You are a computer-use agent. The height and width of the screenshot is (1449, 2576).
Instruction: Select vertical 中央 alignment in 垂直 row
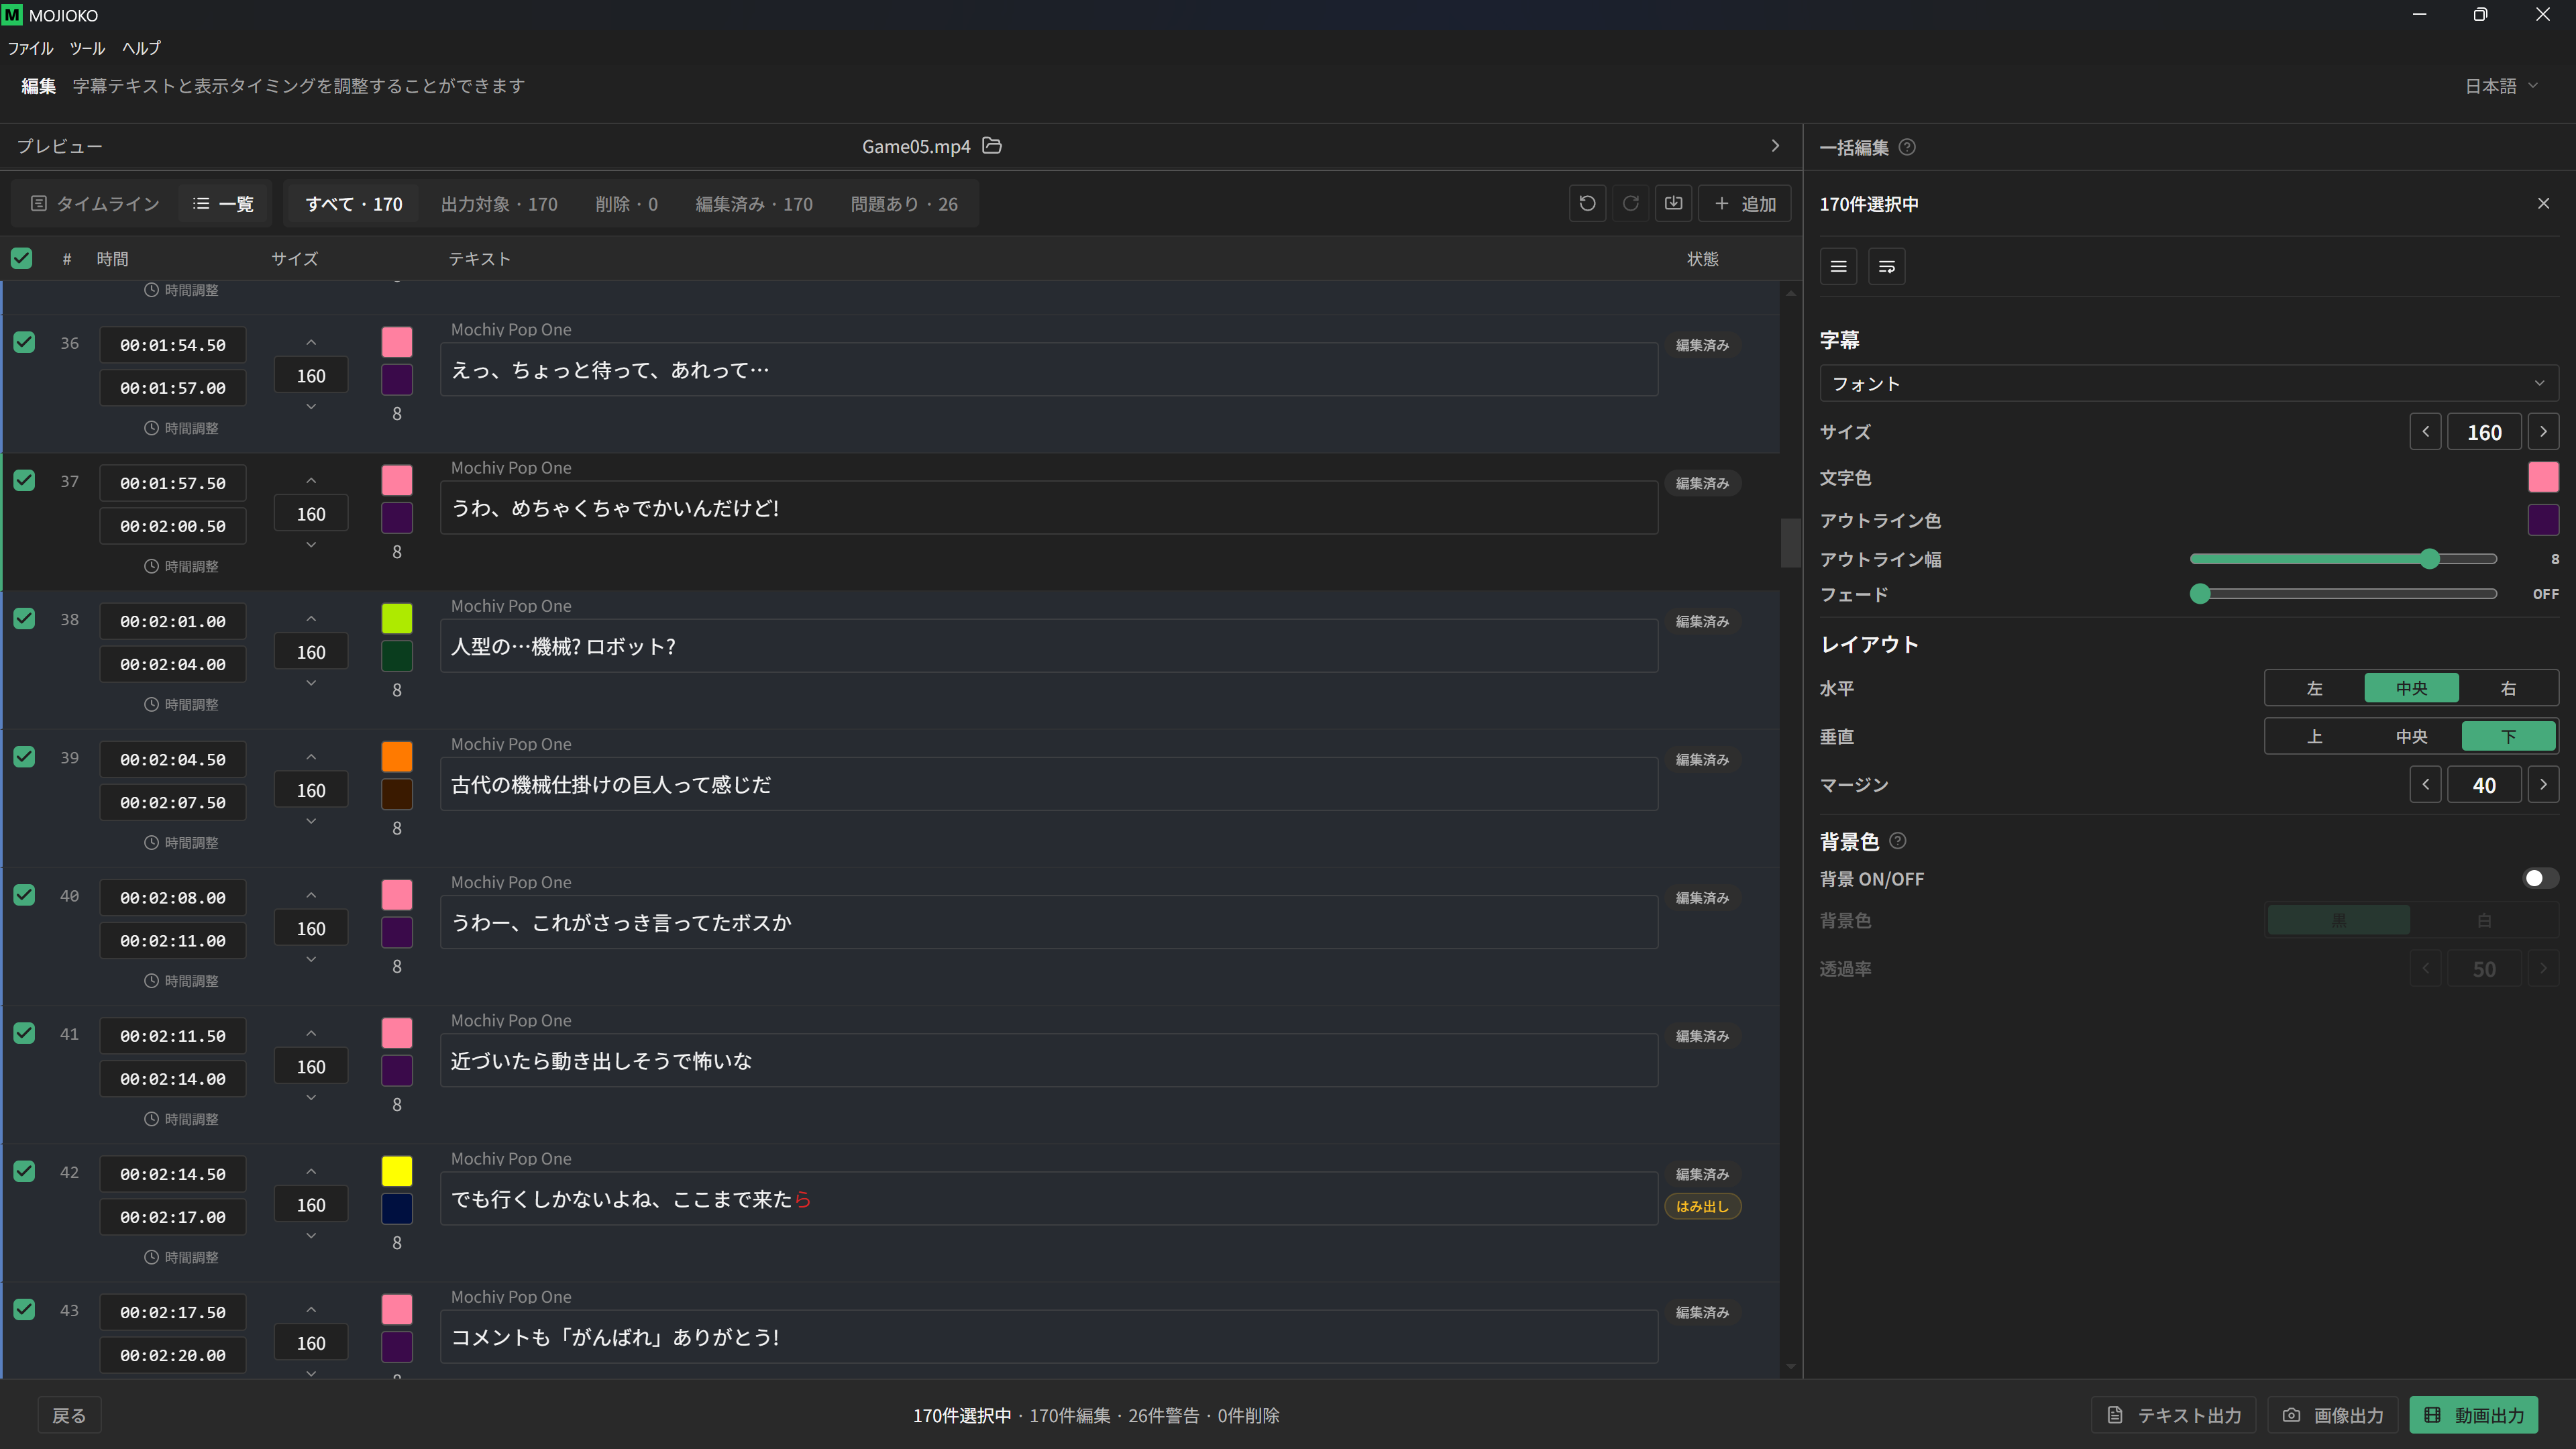[x=2411, y=737]
